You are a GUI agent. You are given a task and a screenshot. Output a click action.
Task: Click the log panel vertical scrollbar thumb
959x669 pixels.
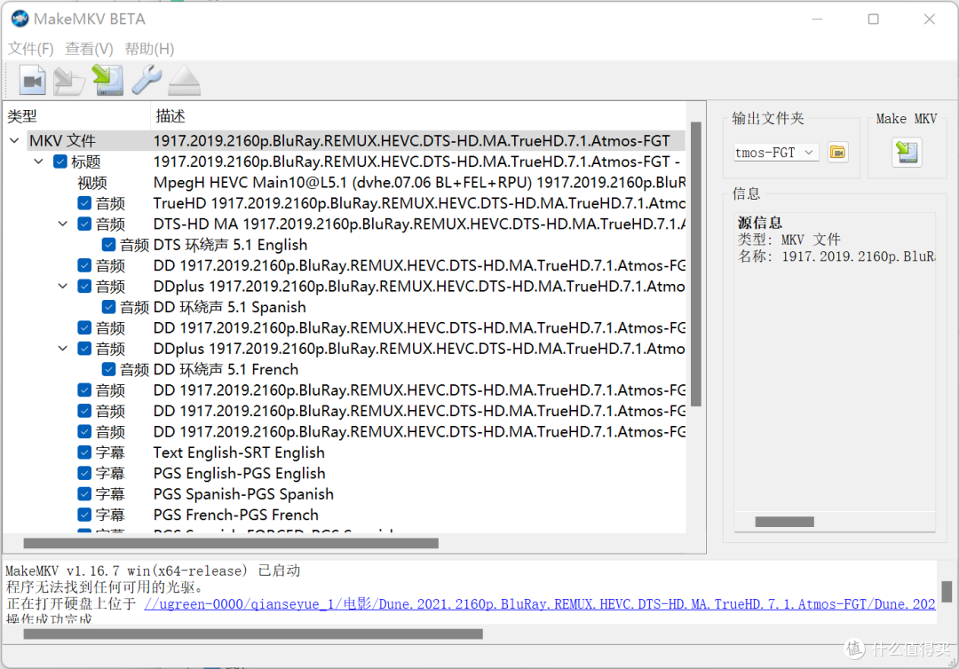coord(947,592)
